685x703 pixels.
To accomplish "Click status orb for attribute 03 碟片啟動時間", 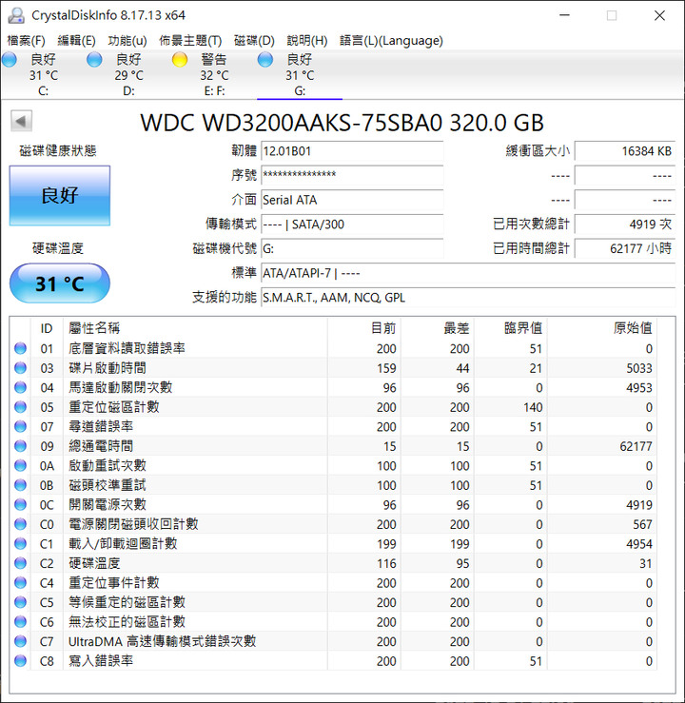I will coord(20,368).
